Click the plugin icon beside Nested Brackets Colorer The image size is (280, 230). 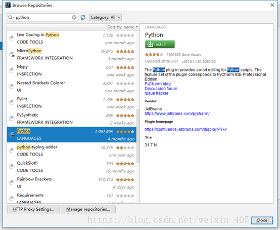click(12, 86)
